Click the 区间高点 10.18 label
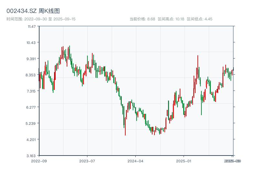The height and width of the screenshot is (194, 259). click(171, 19)
